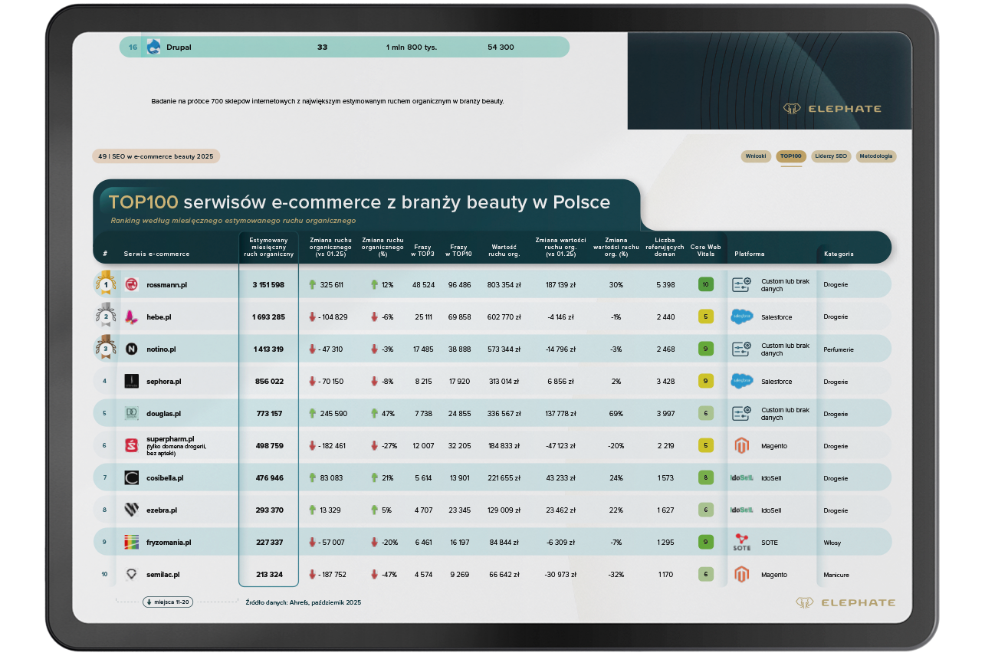
Task: Click the fryzomania.pl rainbow logo
Action: click(131, 543)
